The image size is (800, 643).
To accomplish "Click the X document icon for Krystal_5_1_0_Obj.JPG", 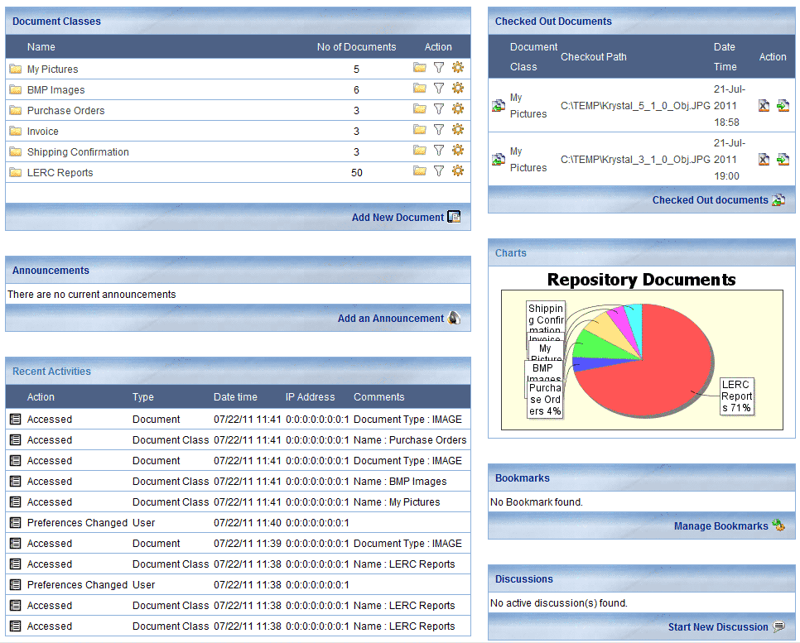I will pyautogui.click(x=764, y=106).
